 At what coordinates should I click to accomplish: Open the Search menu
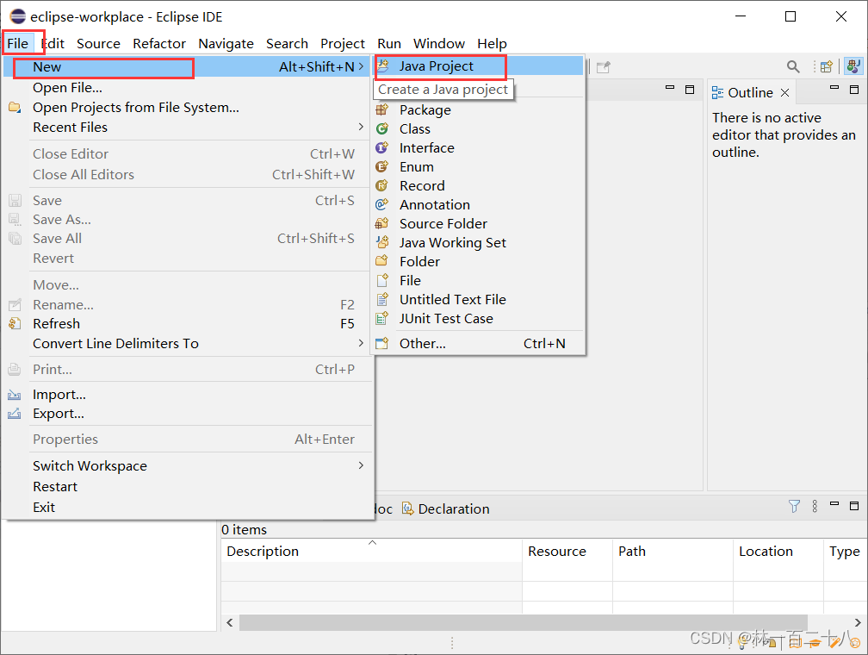click(287, 43)
